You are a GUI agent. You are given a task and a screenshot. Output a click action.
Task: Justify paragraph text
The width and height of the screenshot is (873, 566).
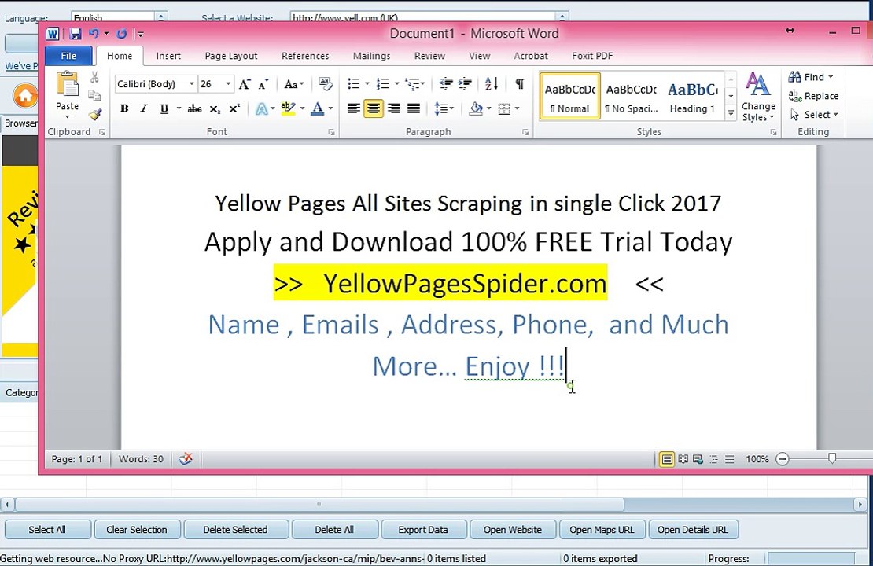(413, 108)
